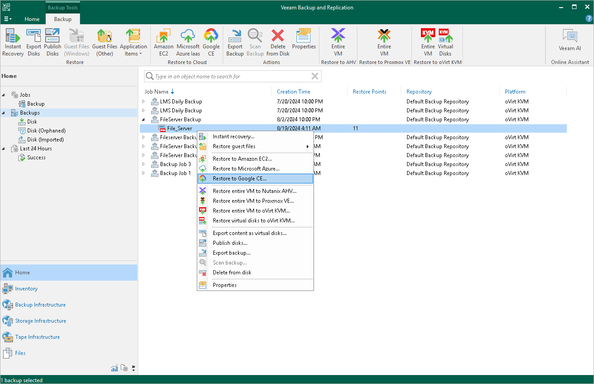Select the Home view in the bottom navigation
The height and width of the screenshot is (384, 594).
coord(69,273)
